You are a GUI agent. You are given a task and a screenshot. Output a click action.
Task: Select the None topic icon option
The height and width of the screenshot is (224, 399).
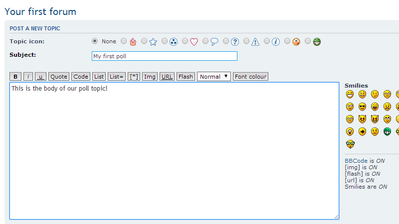point(95,41)
